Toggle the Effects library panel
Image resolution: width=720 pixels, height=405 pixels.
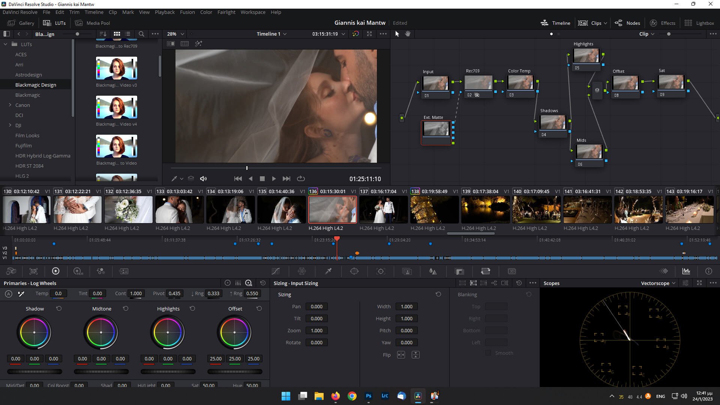click(663, 23)
